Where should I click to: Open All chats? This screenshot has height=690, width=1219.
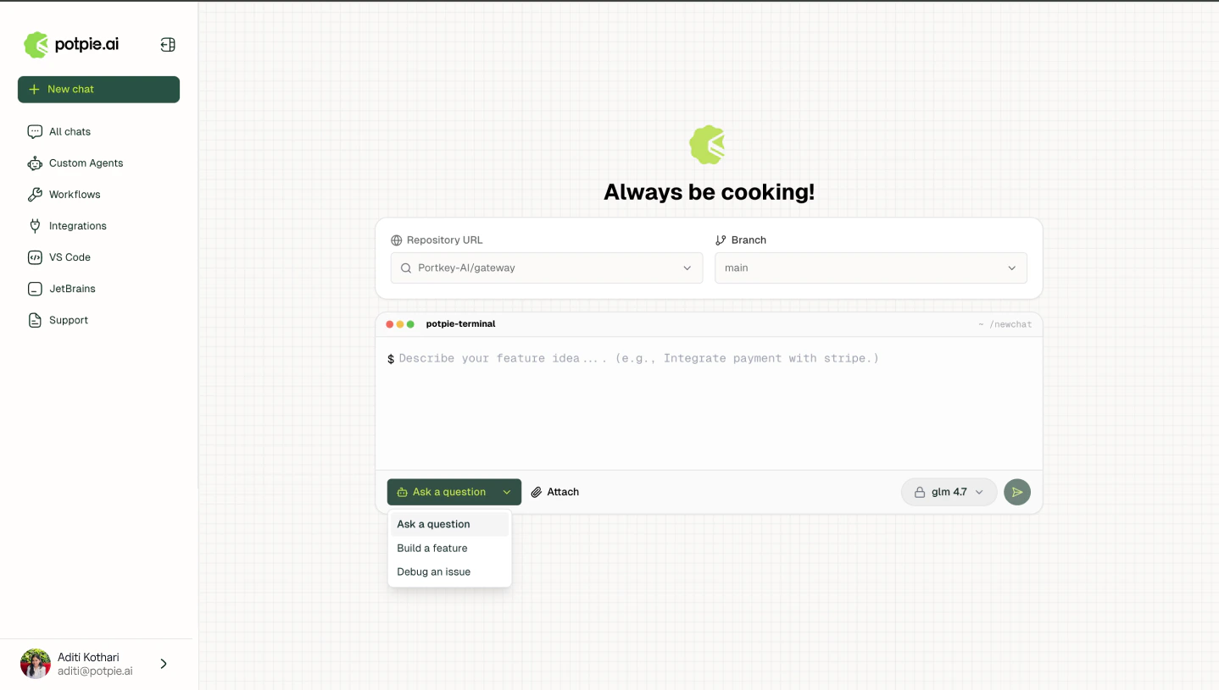[x=70, y=131]
